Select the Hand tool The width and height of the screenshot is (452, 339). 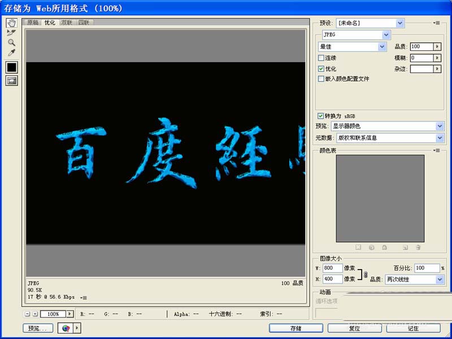point(11,23)
